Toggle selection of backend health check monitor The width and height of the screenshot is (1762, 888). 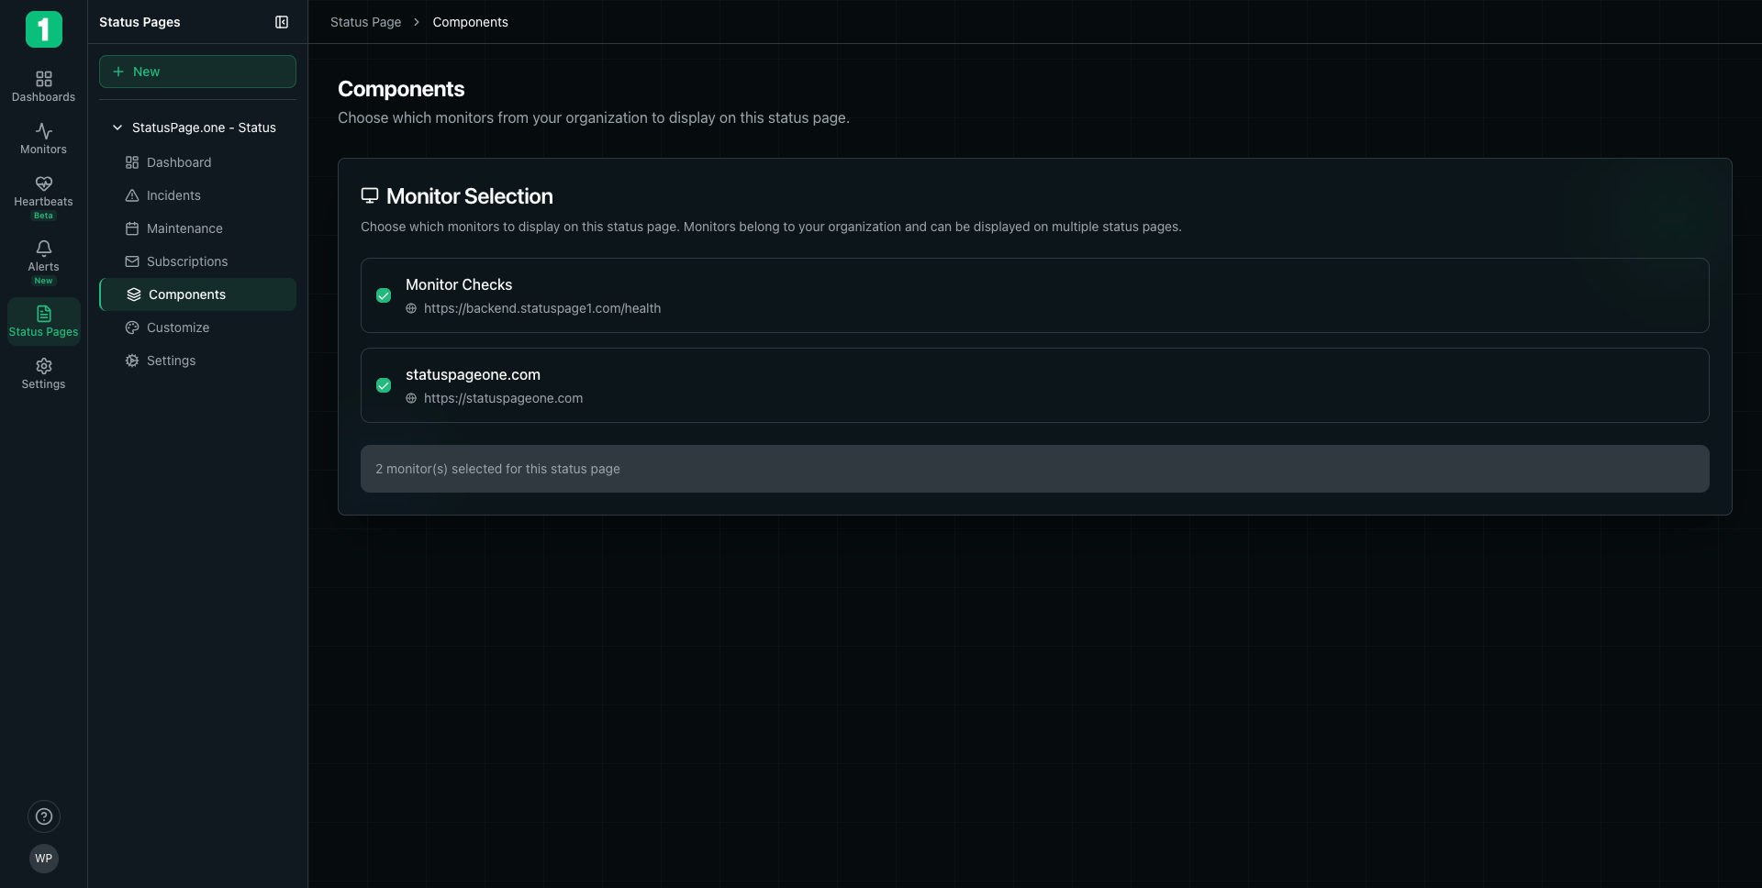click(x=384, y=295)
